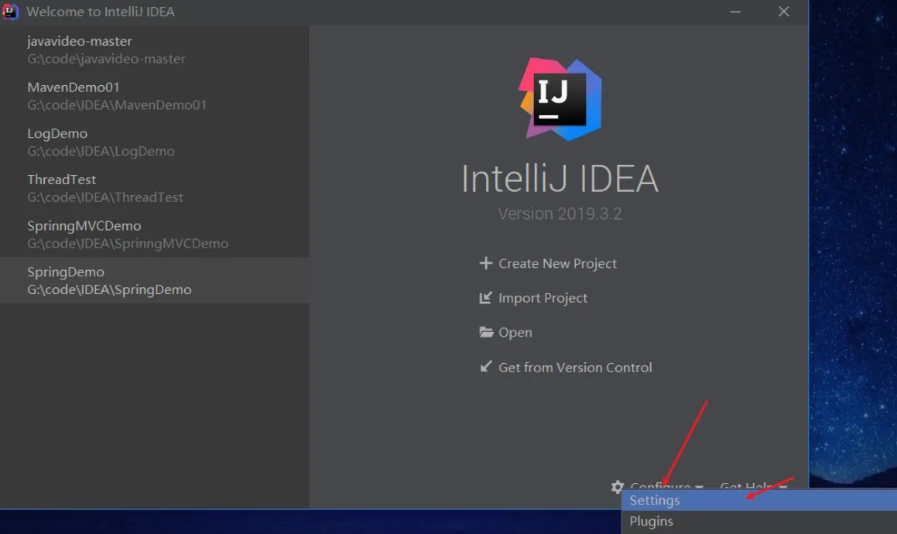Click the plus icon beside Create New Project
897x534 pixels.
[486, 263]
